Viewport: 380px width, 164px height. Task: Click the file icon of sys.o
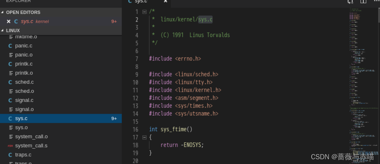pyautogui.click(x=11, y=128)
